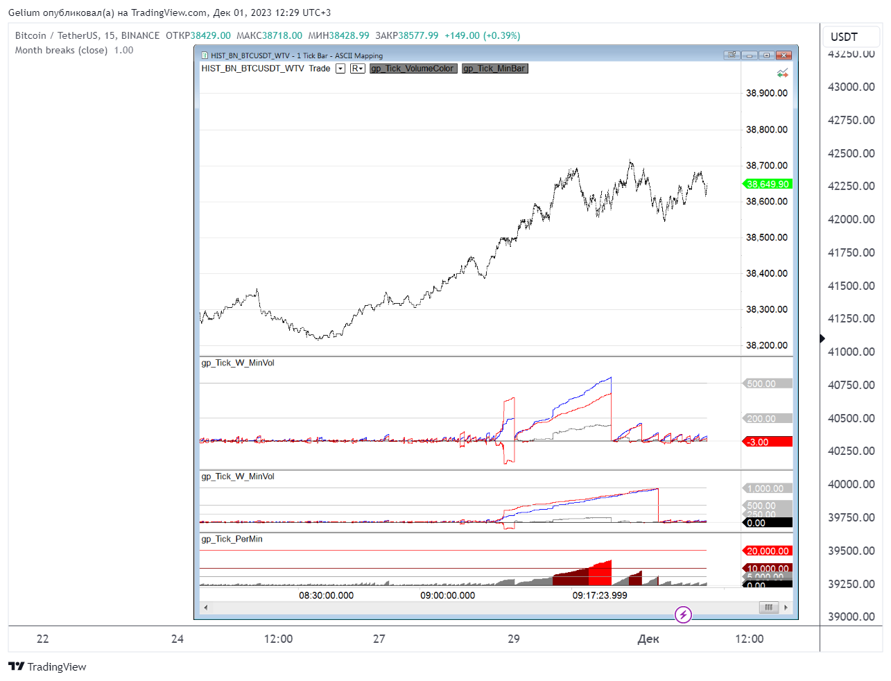
Task: Close the HIST_BN_BTCUSDT_WTV chart window
Action: point(784,55)
